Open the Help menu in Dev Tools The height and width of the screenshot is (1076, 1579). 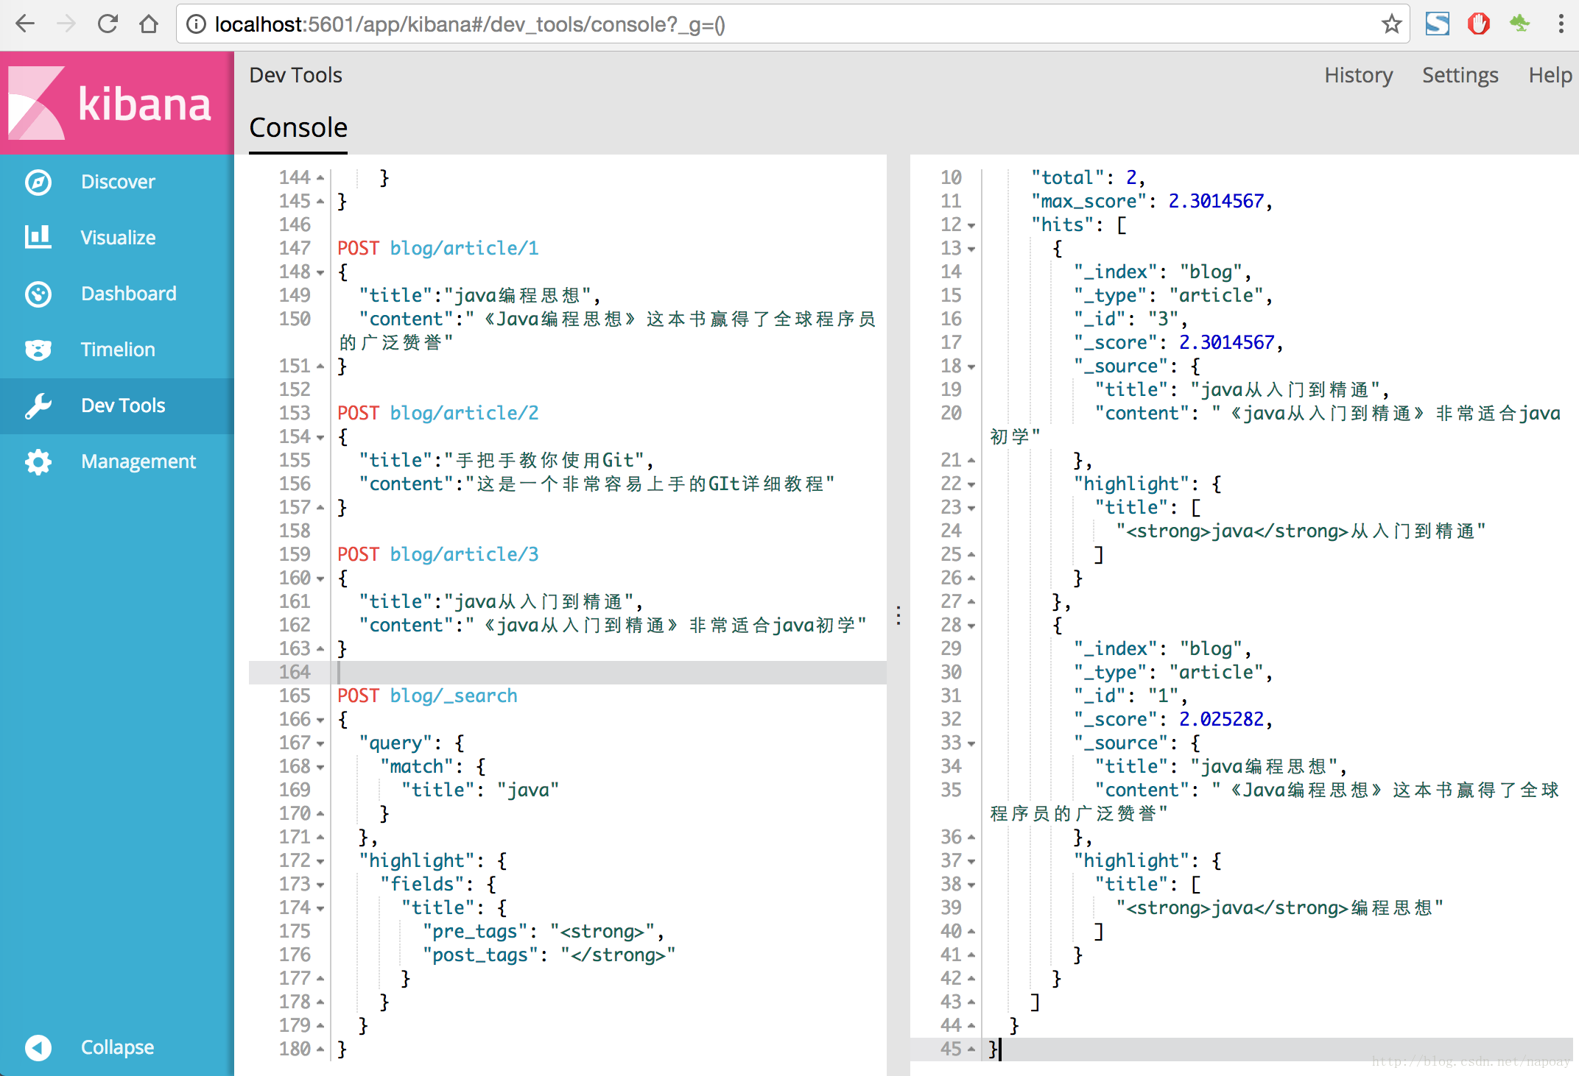(1550, 74)
